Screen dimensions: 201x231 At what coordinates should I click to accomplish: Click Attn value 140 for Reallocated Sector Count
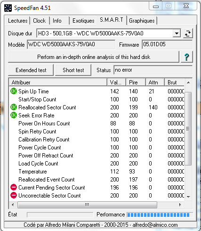point(153,107)
